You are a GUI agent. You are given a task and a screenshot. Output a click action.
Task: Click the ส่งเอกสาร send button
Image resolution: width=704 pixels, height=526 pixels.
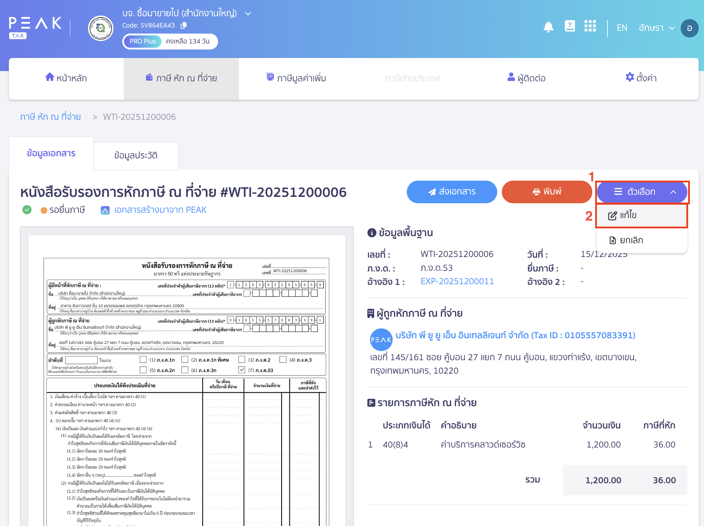(452, 192)
